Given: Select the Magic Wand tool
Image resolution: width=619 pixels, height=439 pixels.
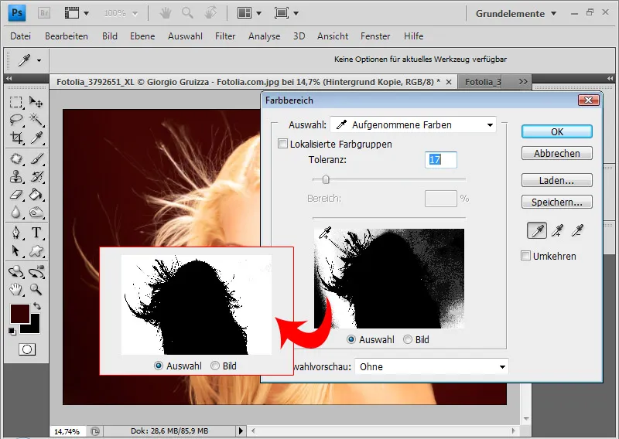Looking at the screenshot, I should (36, 120).
